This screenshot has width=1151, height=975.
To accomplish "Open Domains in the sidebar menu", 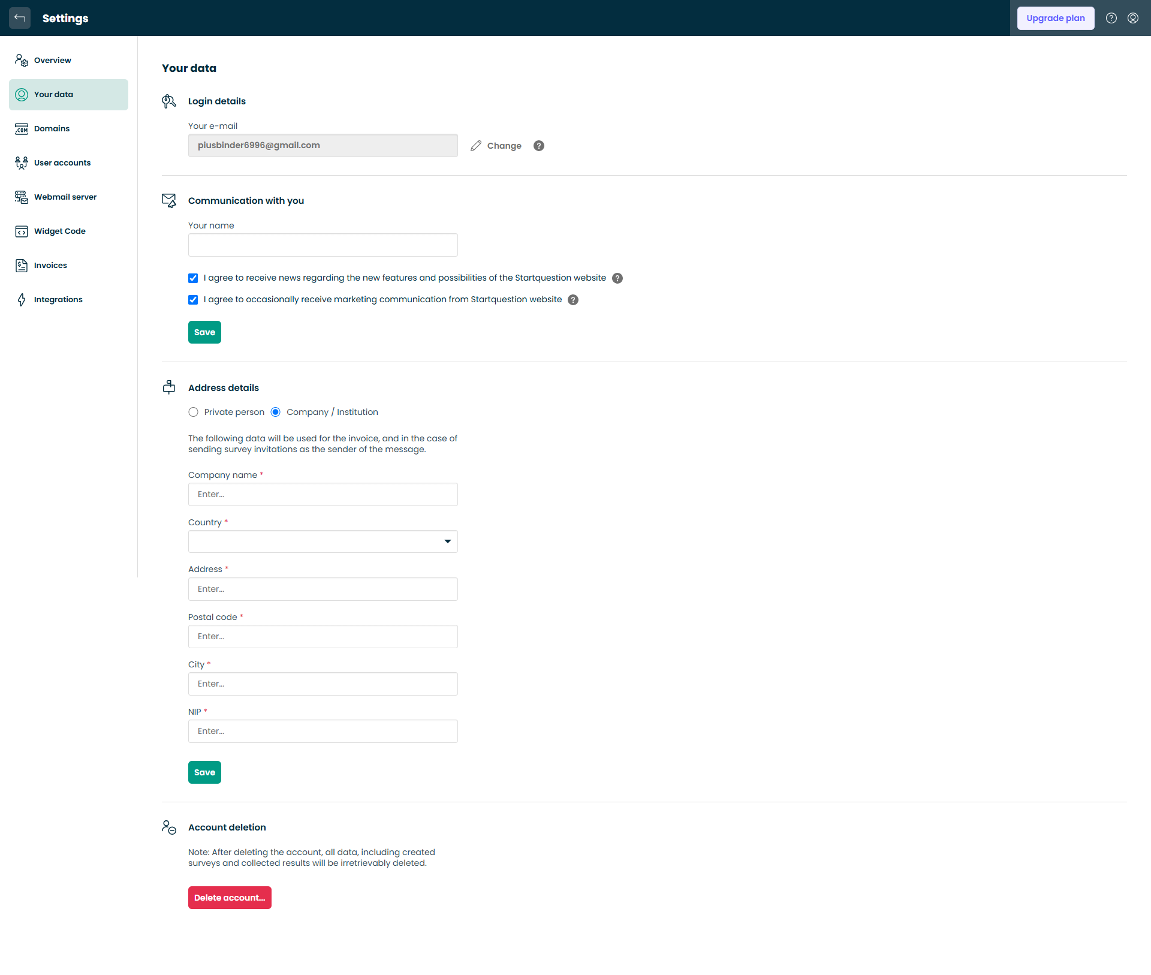I will click(52, 129).
